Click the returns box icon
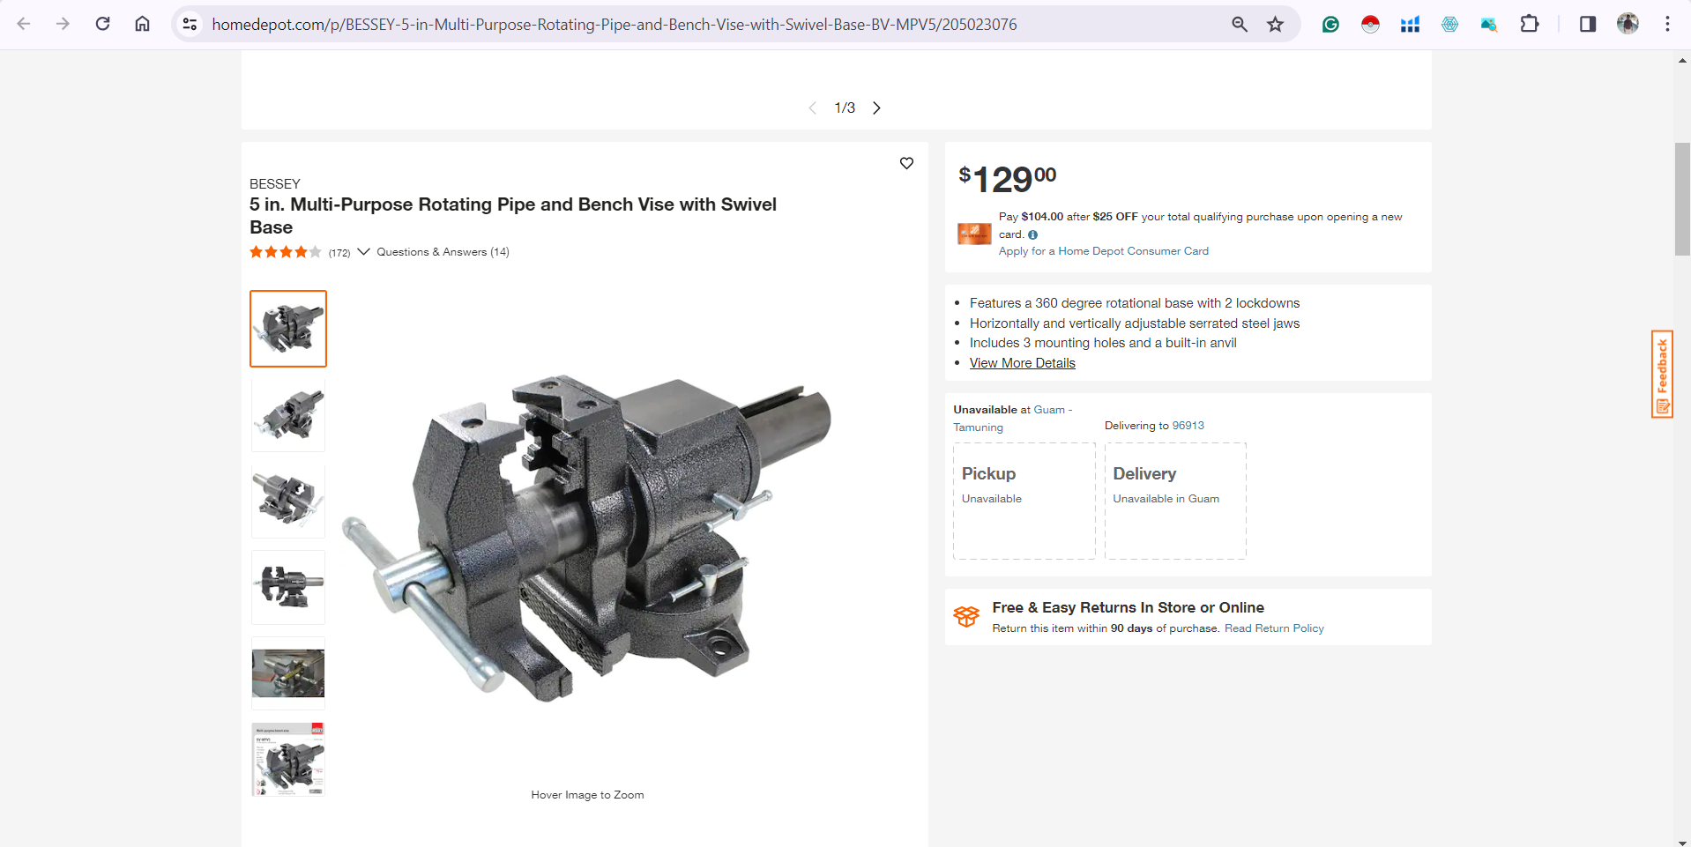 point(966,616)
